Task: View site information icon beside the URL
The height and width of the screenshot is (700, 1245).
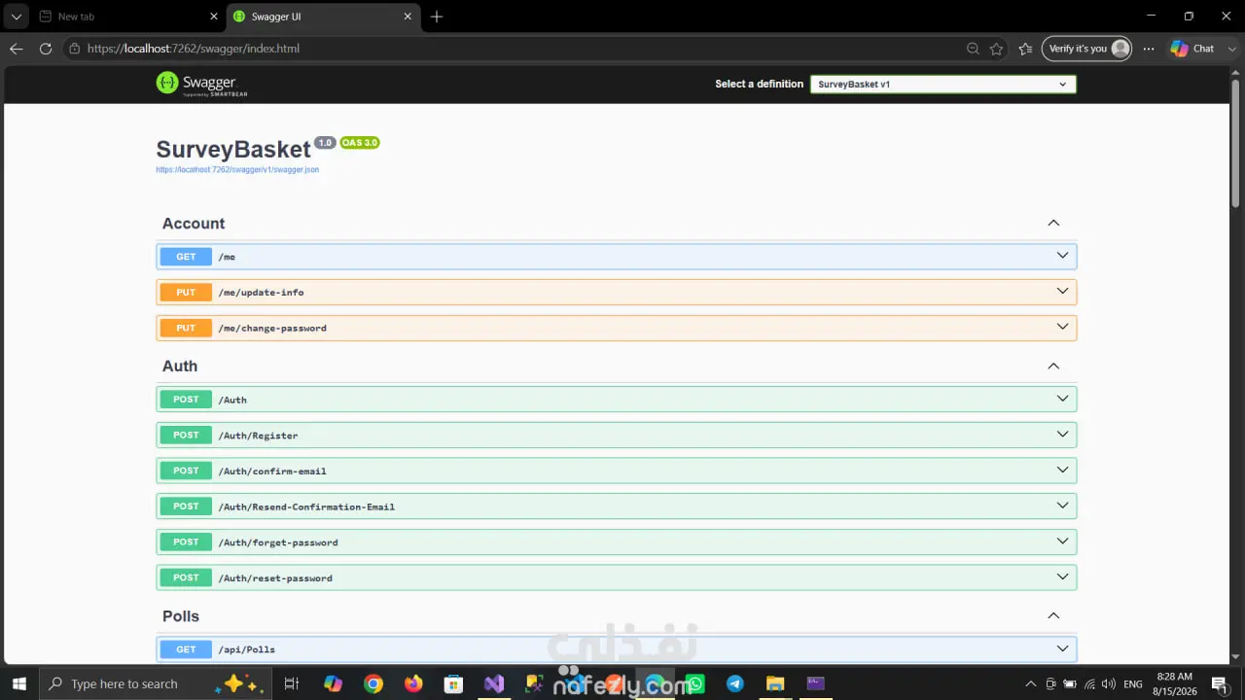Action: [74, 49]
